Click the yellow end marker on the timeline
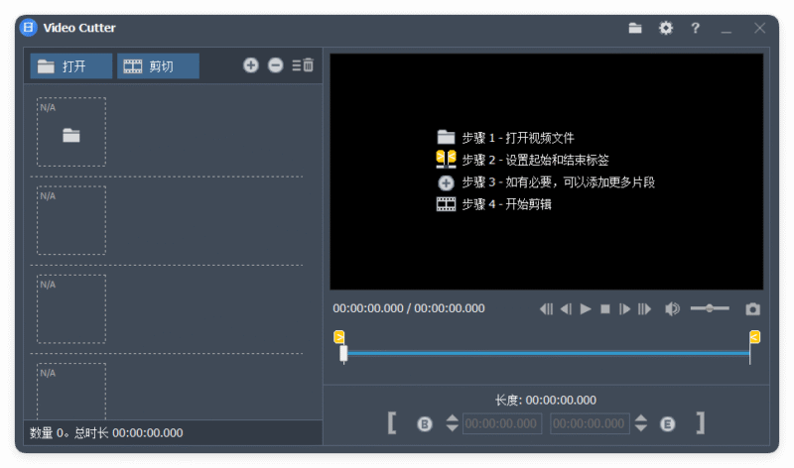 (754, 337)
